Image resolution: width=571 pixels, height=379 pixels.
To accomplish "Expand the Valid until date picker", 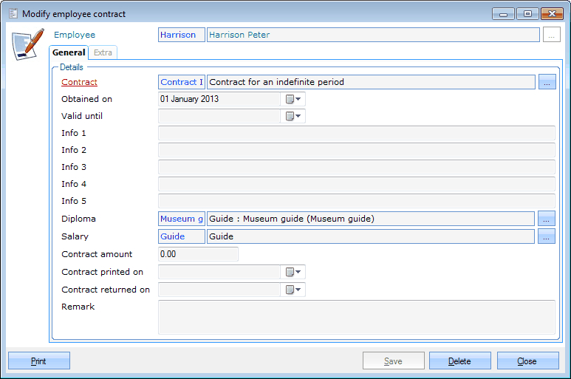I will point(294,116).
